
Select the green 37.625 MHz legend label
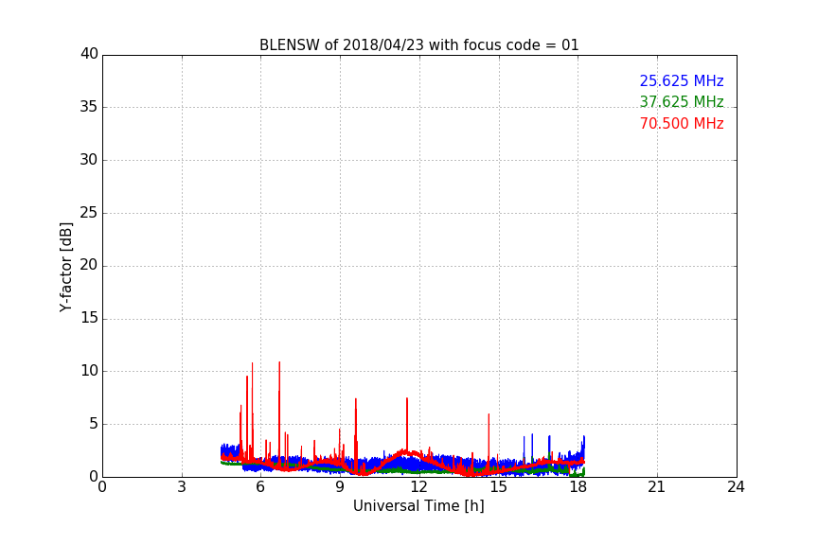pos(682,101)
